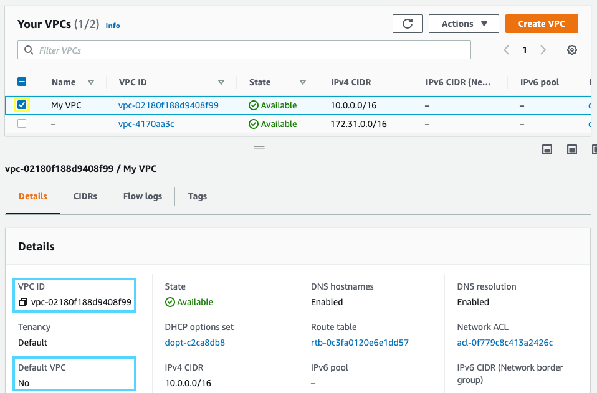597x393 pixels.
Task: Select the vpc-4170aa3c row checkbox
Action: [x=22, y=123]
